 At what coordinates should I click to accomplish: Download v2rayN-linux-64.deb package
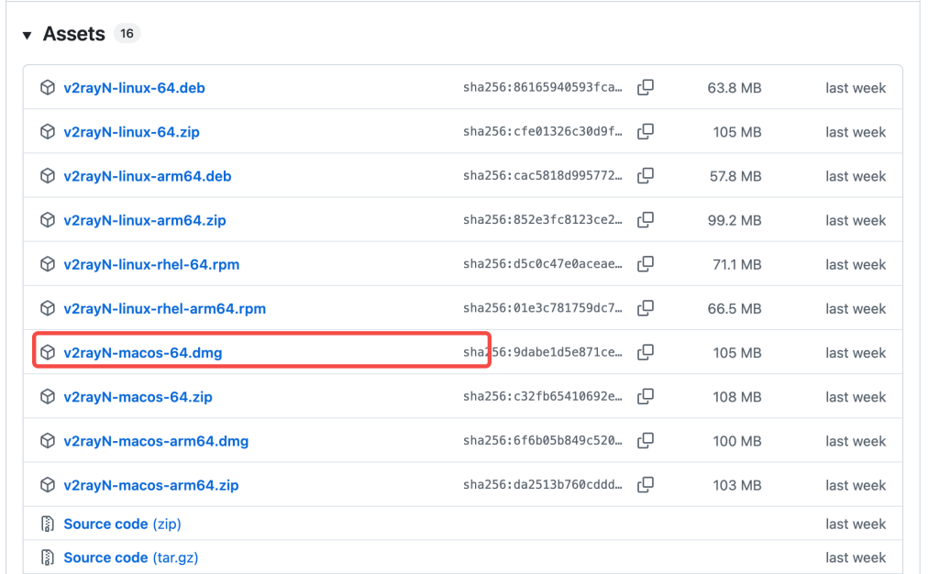point(134,88)
